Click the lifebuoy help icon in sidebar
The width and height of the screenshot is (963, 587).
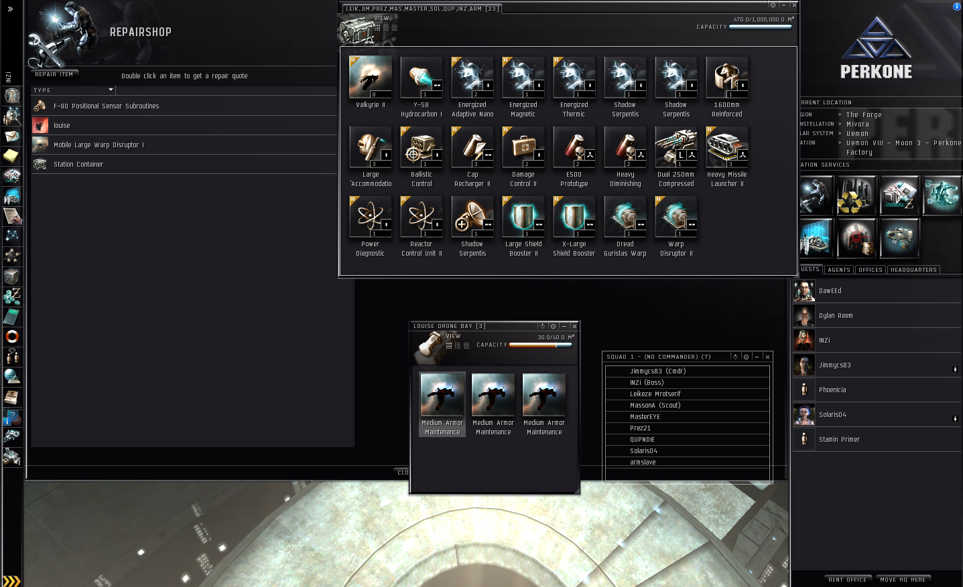click(12, 337)
